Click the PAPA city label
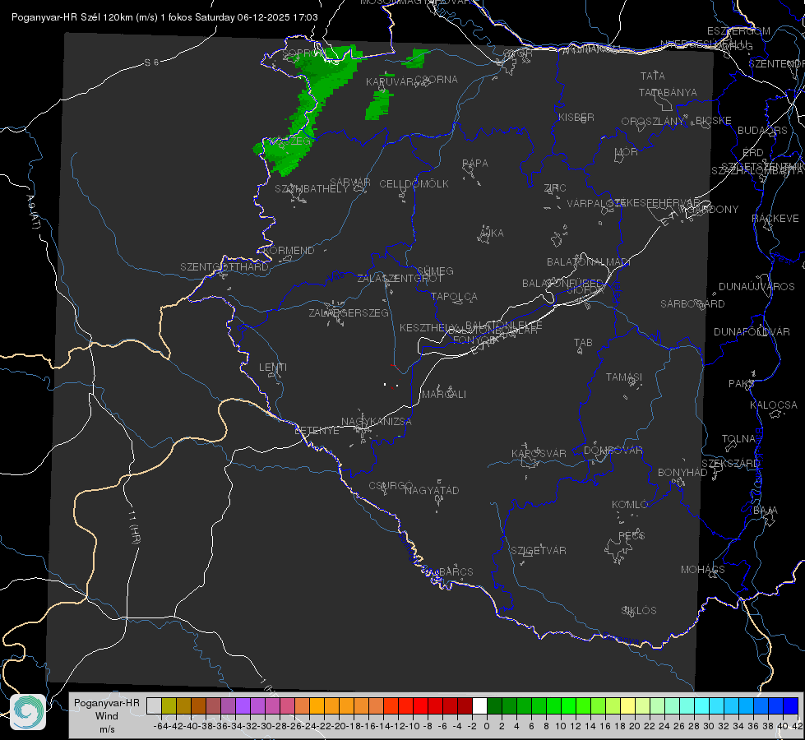 point(475,164)
